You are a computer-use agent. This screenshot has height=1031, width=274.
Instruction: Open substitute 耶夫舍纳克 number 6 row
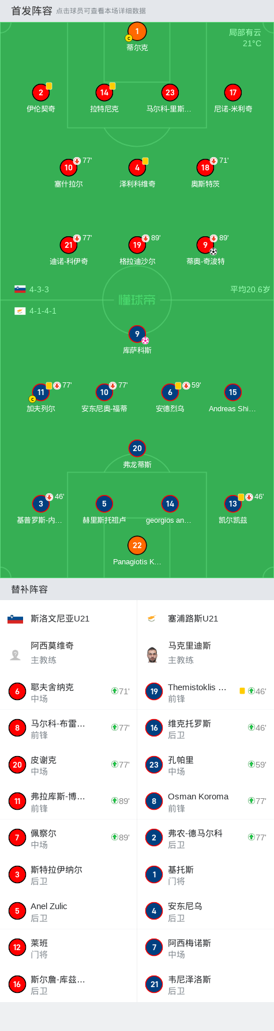pos(69,691)
